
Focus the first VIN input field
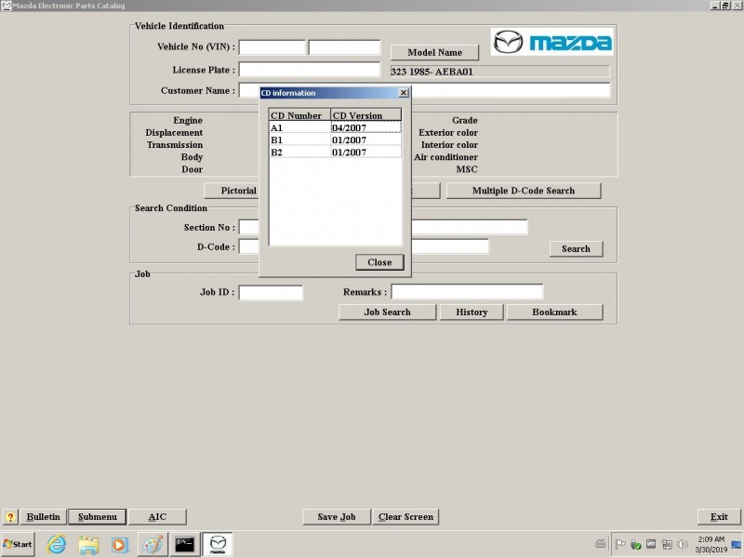tap(272, 47)
